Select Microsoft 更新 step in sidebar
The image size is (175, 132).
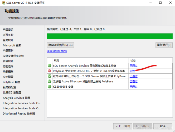click(x=12, y=45)
